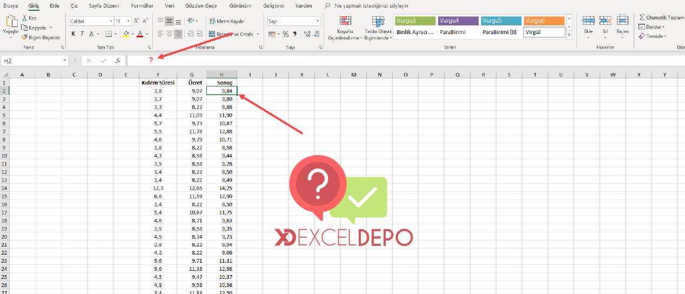Open text orientation tool
This screenshot has height=294, width=685.
[192, 21]
